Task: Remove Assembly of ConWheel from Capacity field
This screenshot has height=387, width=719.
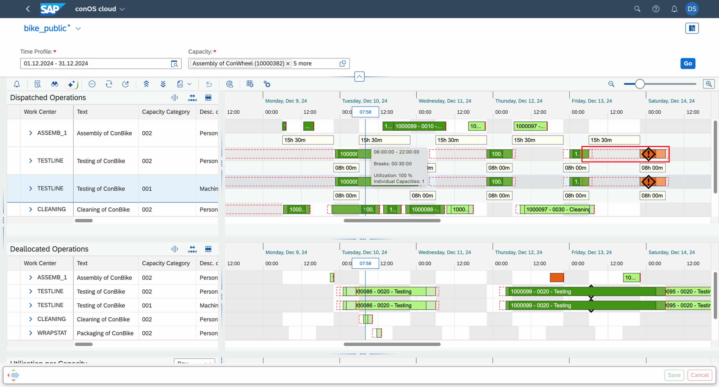Action: [x=288, y=63]
